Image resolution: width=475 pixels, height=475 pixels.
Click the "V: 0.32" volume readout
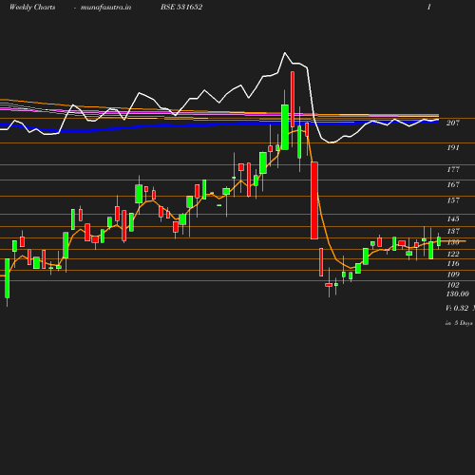(457, 308)
